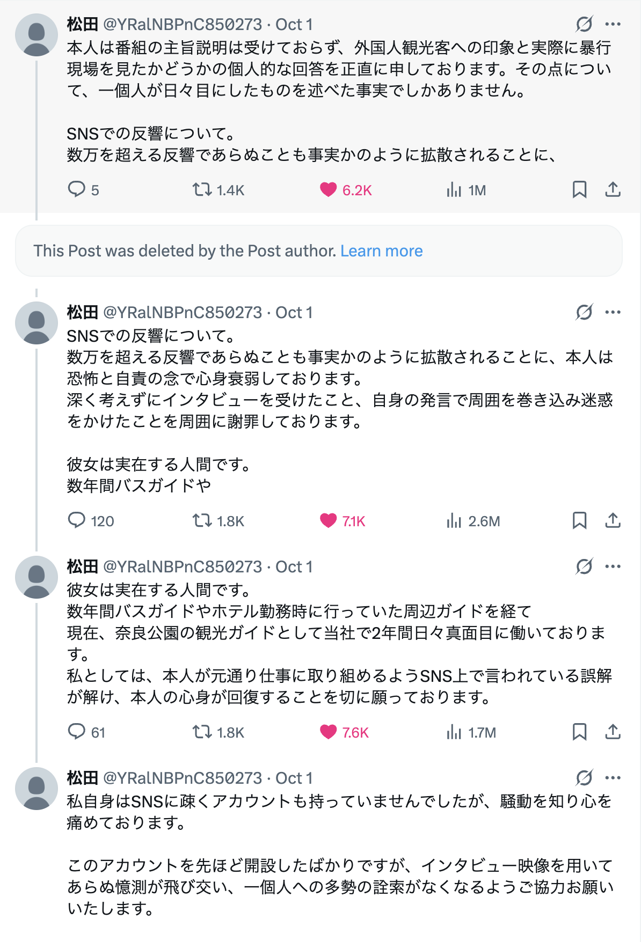Open Grok icon on the last post
641x942 pixels.
[x=584, y=778]
